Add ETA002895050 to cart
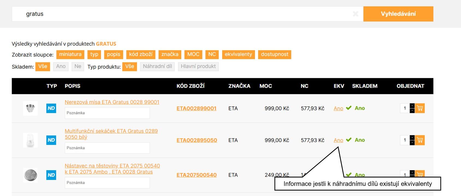The image size is (461, 196). coord(420,140)
